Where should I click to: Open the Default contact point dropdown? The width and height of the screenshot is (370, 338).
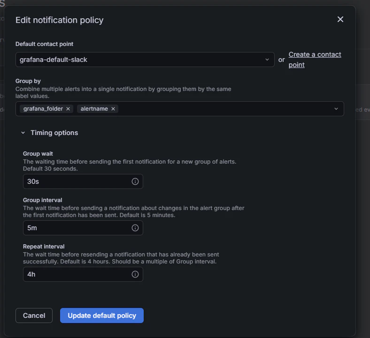(145, 60)
